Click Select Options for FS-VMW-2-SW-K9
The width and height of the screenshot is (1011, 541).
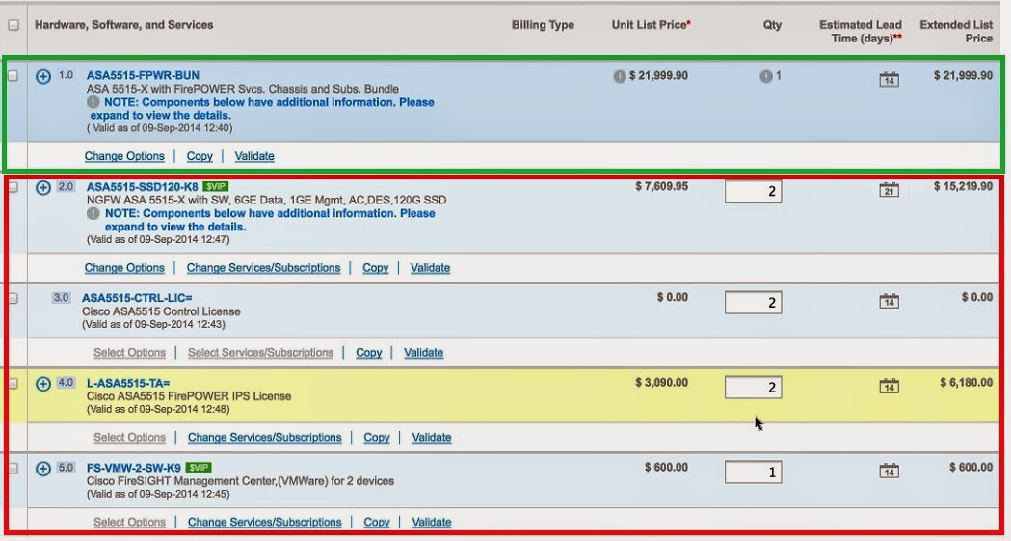point(129,523)
